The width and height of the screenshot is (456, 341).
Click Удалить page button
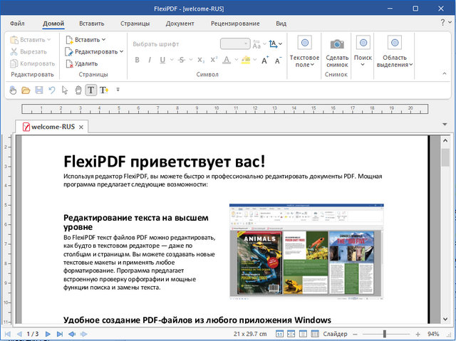81,63
